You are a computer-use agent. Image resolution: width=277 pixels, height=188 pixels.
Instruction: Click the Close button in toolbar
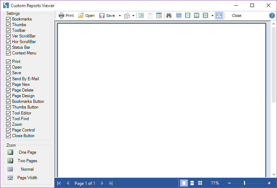click(237, 16)
